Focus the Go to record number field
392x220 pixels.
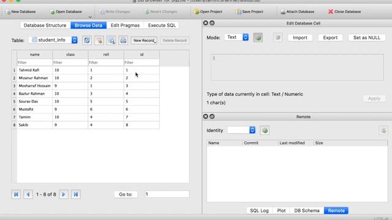point(167,194)
